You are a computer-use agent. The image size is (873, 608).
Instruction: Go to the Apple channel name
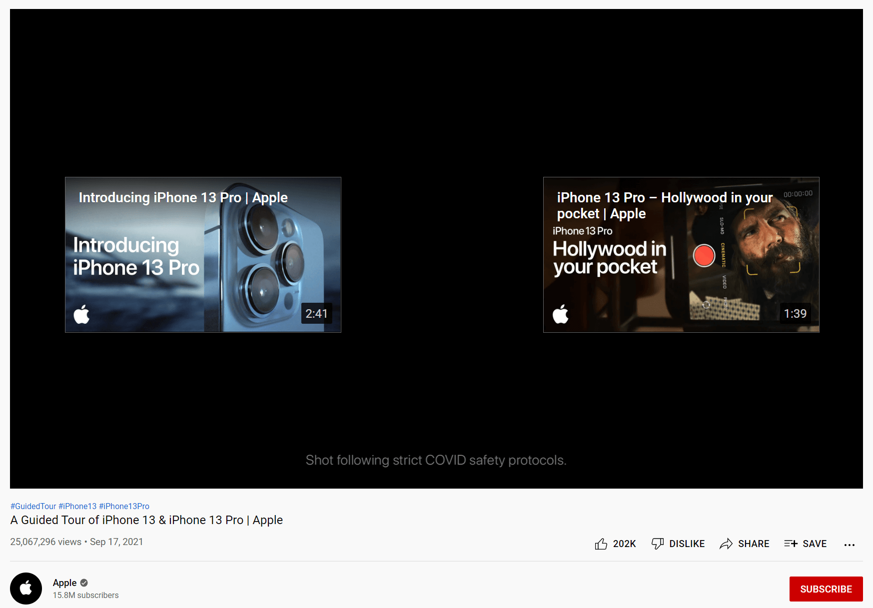pyautogui.click(x=64, y=583)
